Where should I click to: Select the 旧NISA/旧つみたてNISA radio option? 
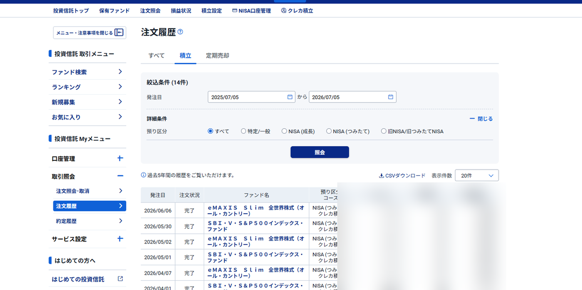384,131
